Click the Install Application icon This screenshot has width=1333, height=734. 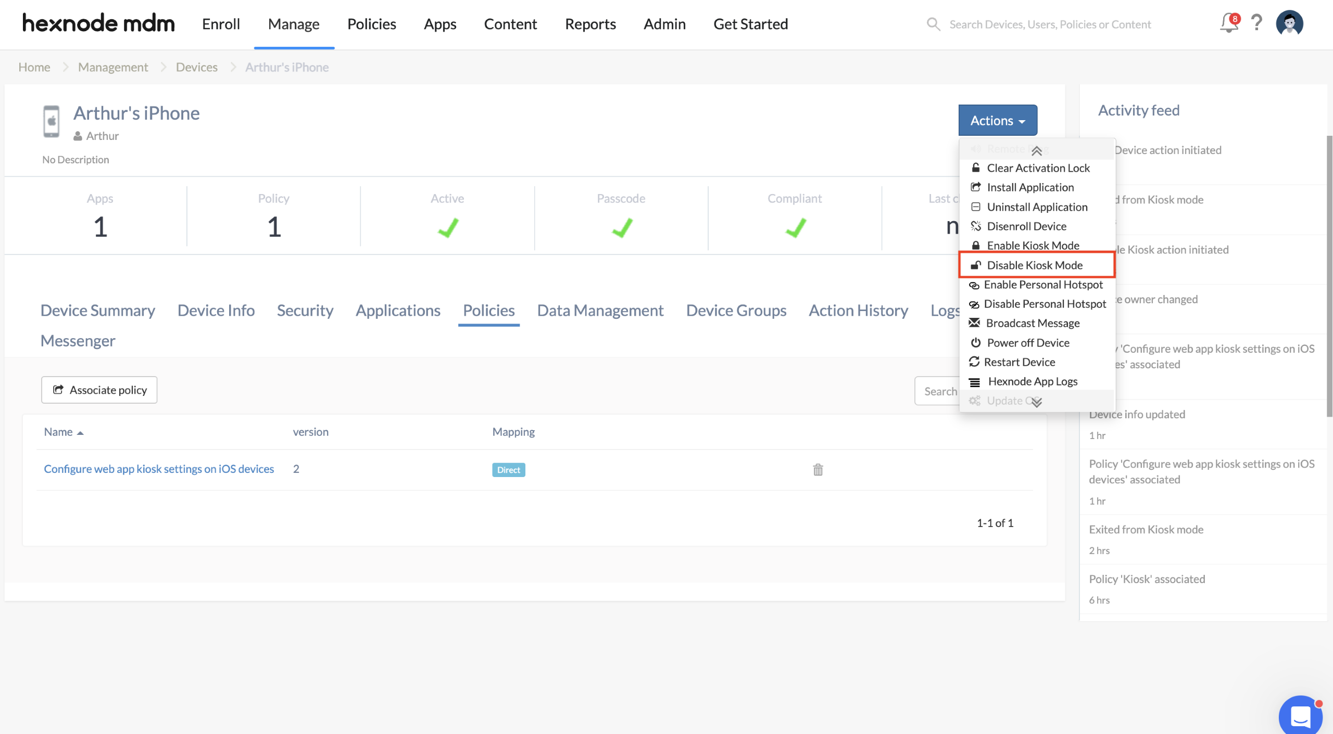976,187
